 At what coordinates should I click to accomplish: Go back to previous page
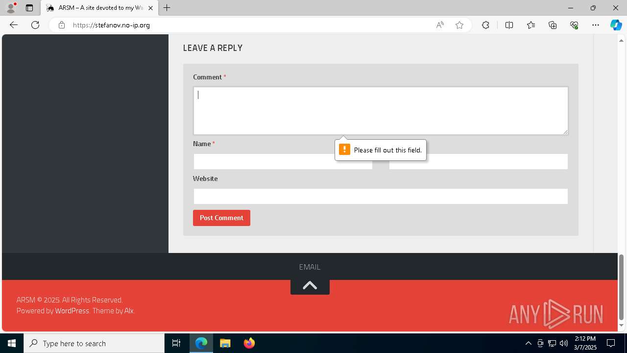point(14,25)
